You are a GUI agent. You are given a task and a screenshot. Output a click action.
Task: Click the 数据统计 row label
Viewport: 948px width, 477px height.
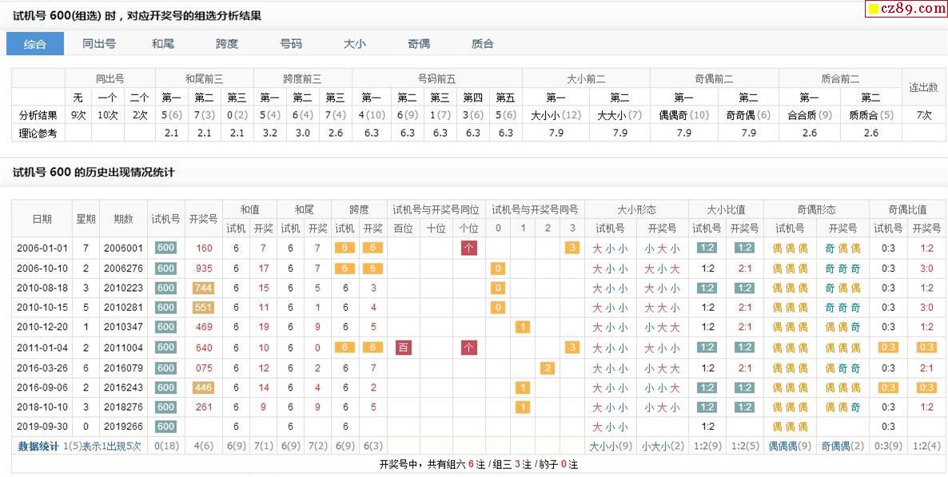click(38, 447)
